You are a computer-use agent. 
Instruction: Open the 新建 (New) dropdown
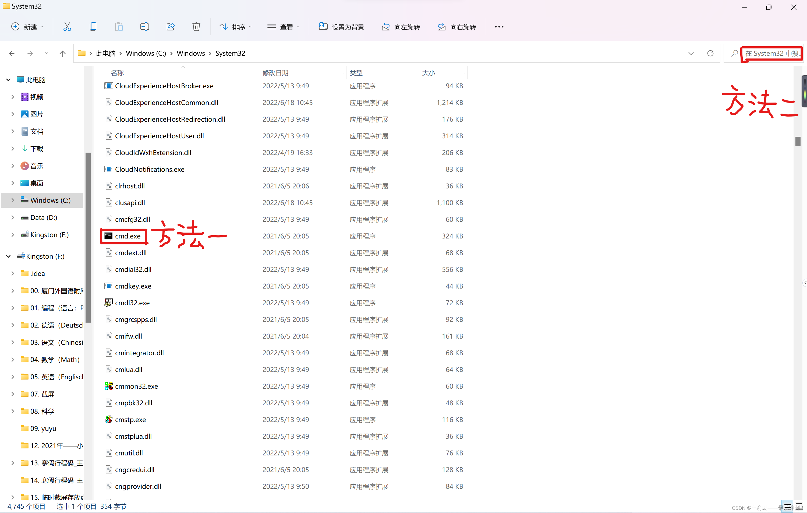pos(28,27)
